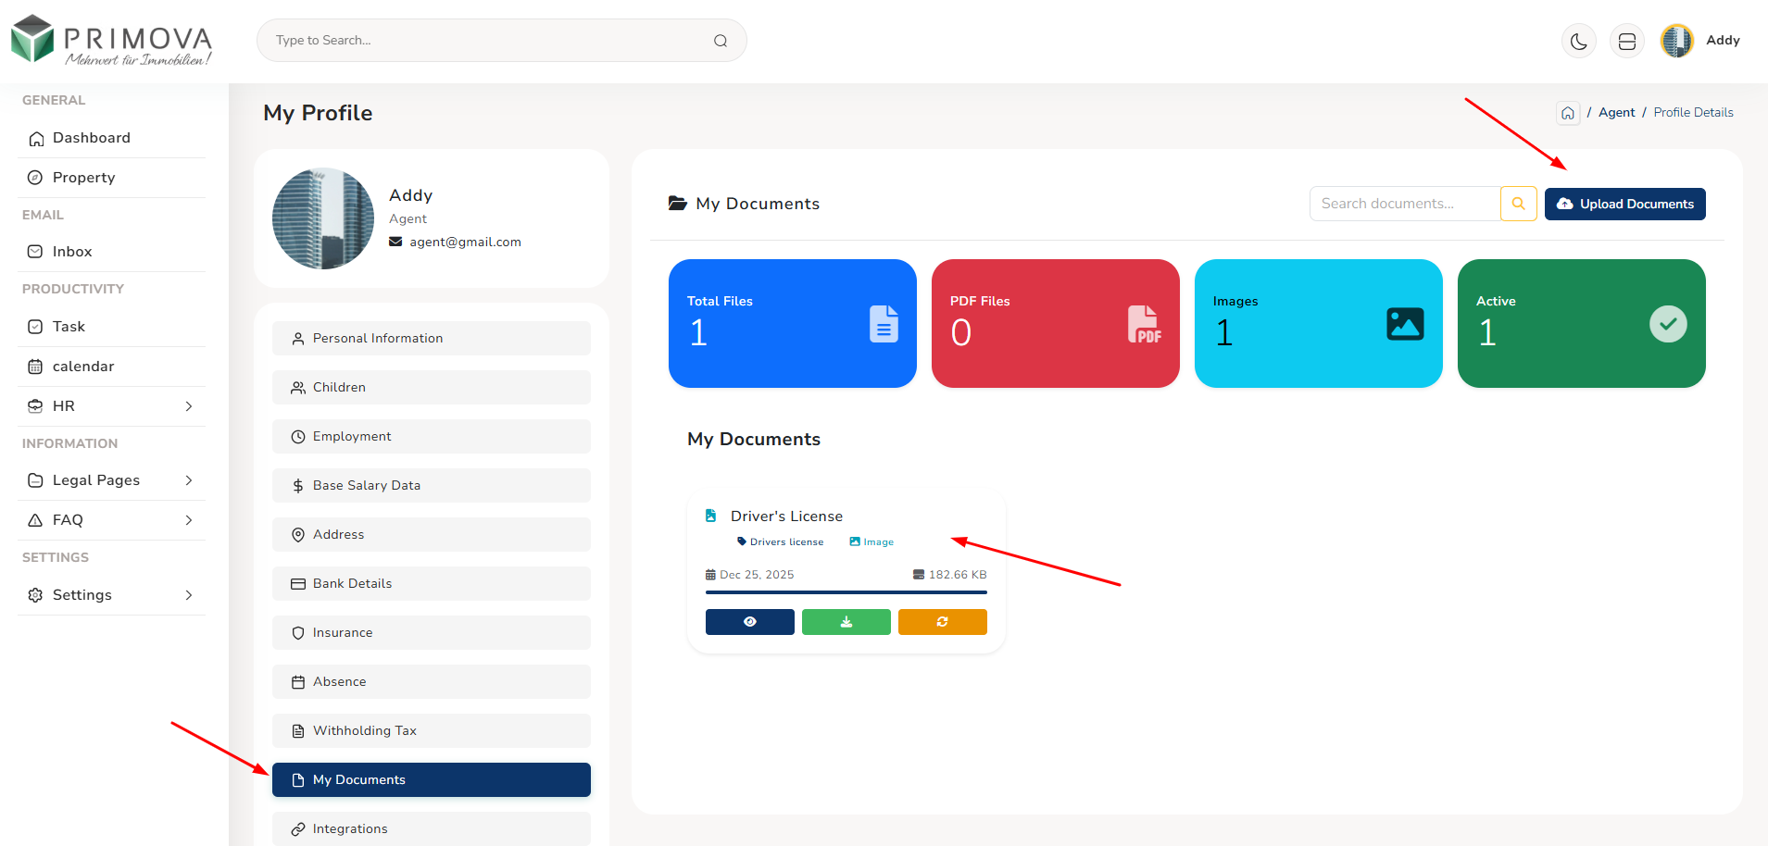This screenshot has height=846, width=1768.
Task: Toggle dark mode with the moon icon
Action: (1578, 41)
